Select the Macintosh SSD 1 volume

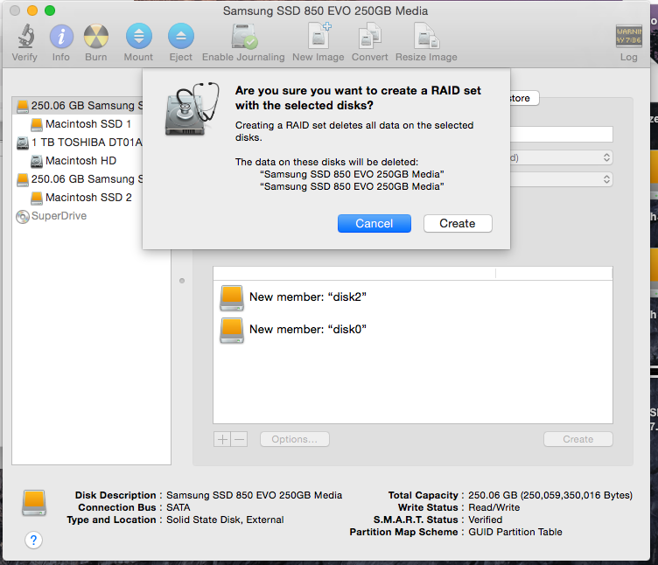pos(88,124)
